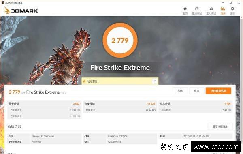Click the GUI version value v2.3.3693
This screenshot has width=243, height=154.
[x=115, y=142]
